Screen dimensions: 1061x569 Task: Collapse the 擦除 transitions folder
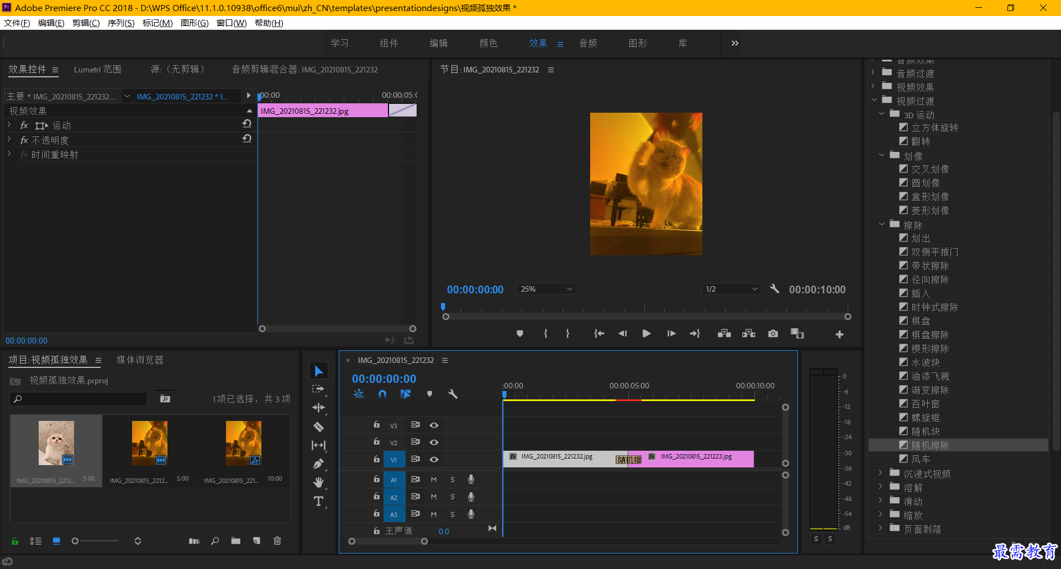tap(881, 224)
